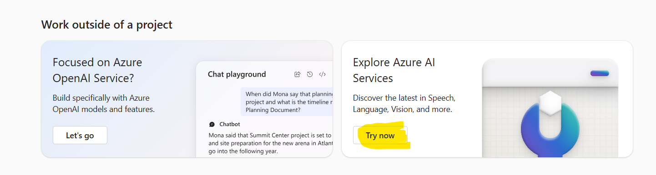Click Discover the latest in Speech description
Screen dimensions: 656x175
click(404, 103)
